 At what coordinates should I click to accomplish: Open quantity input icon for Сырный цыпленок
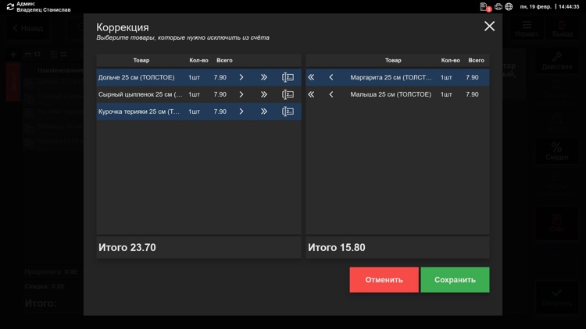(288, 94)
